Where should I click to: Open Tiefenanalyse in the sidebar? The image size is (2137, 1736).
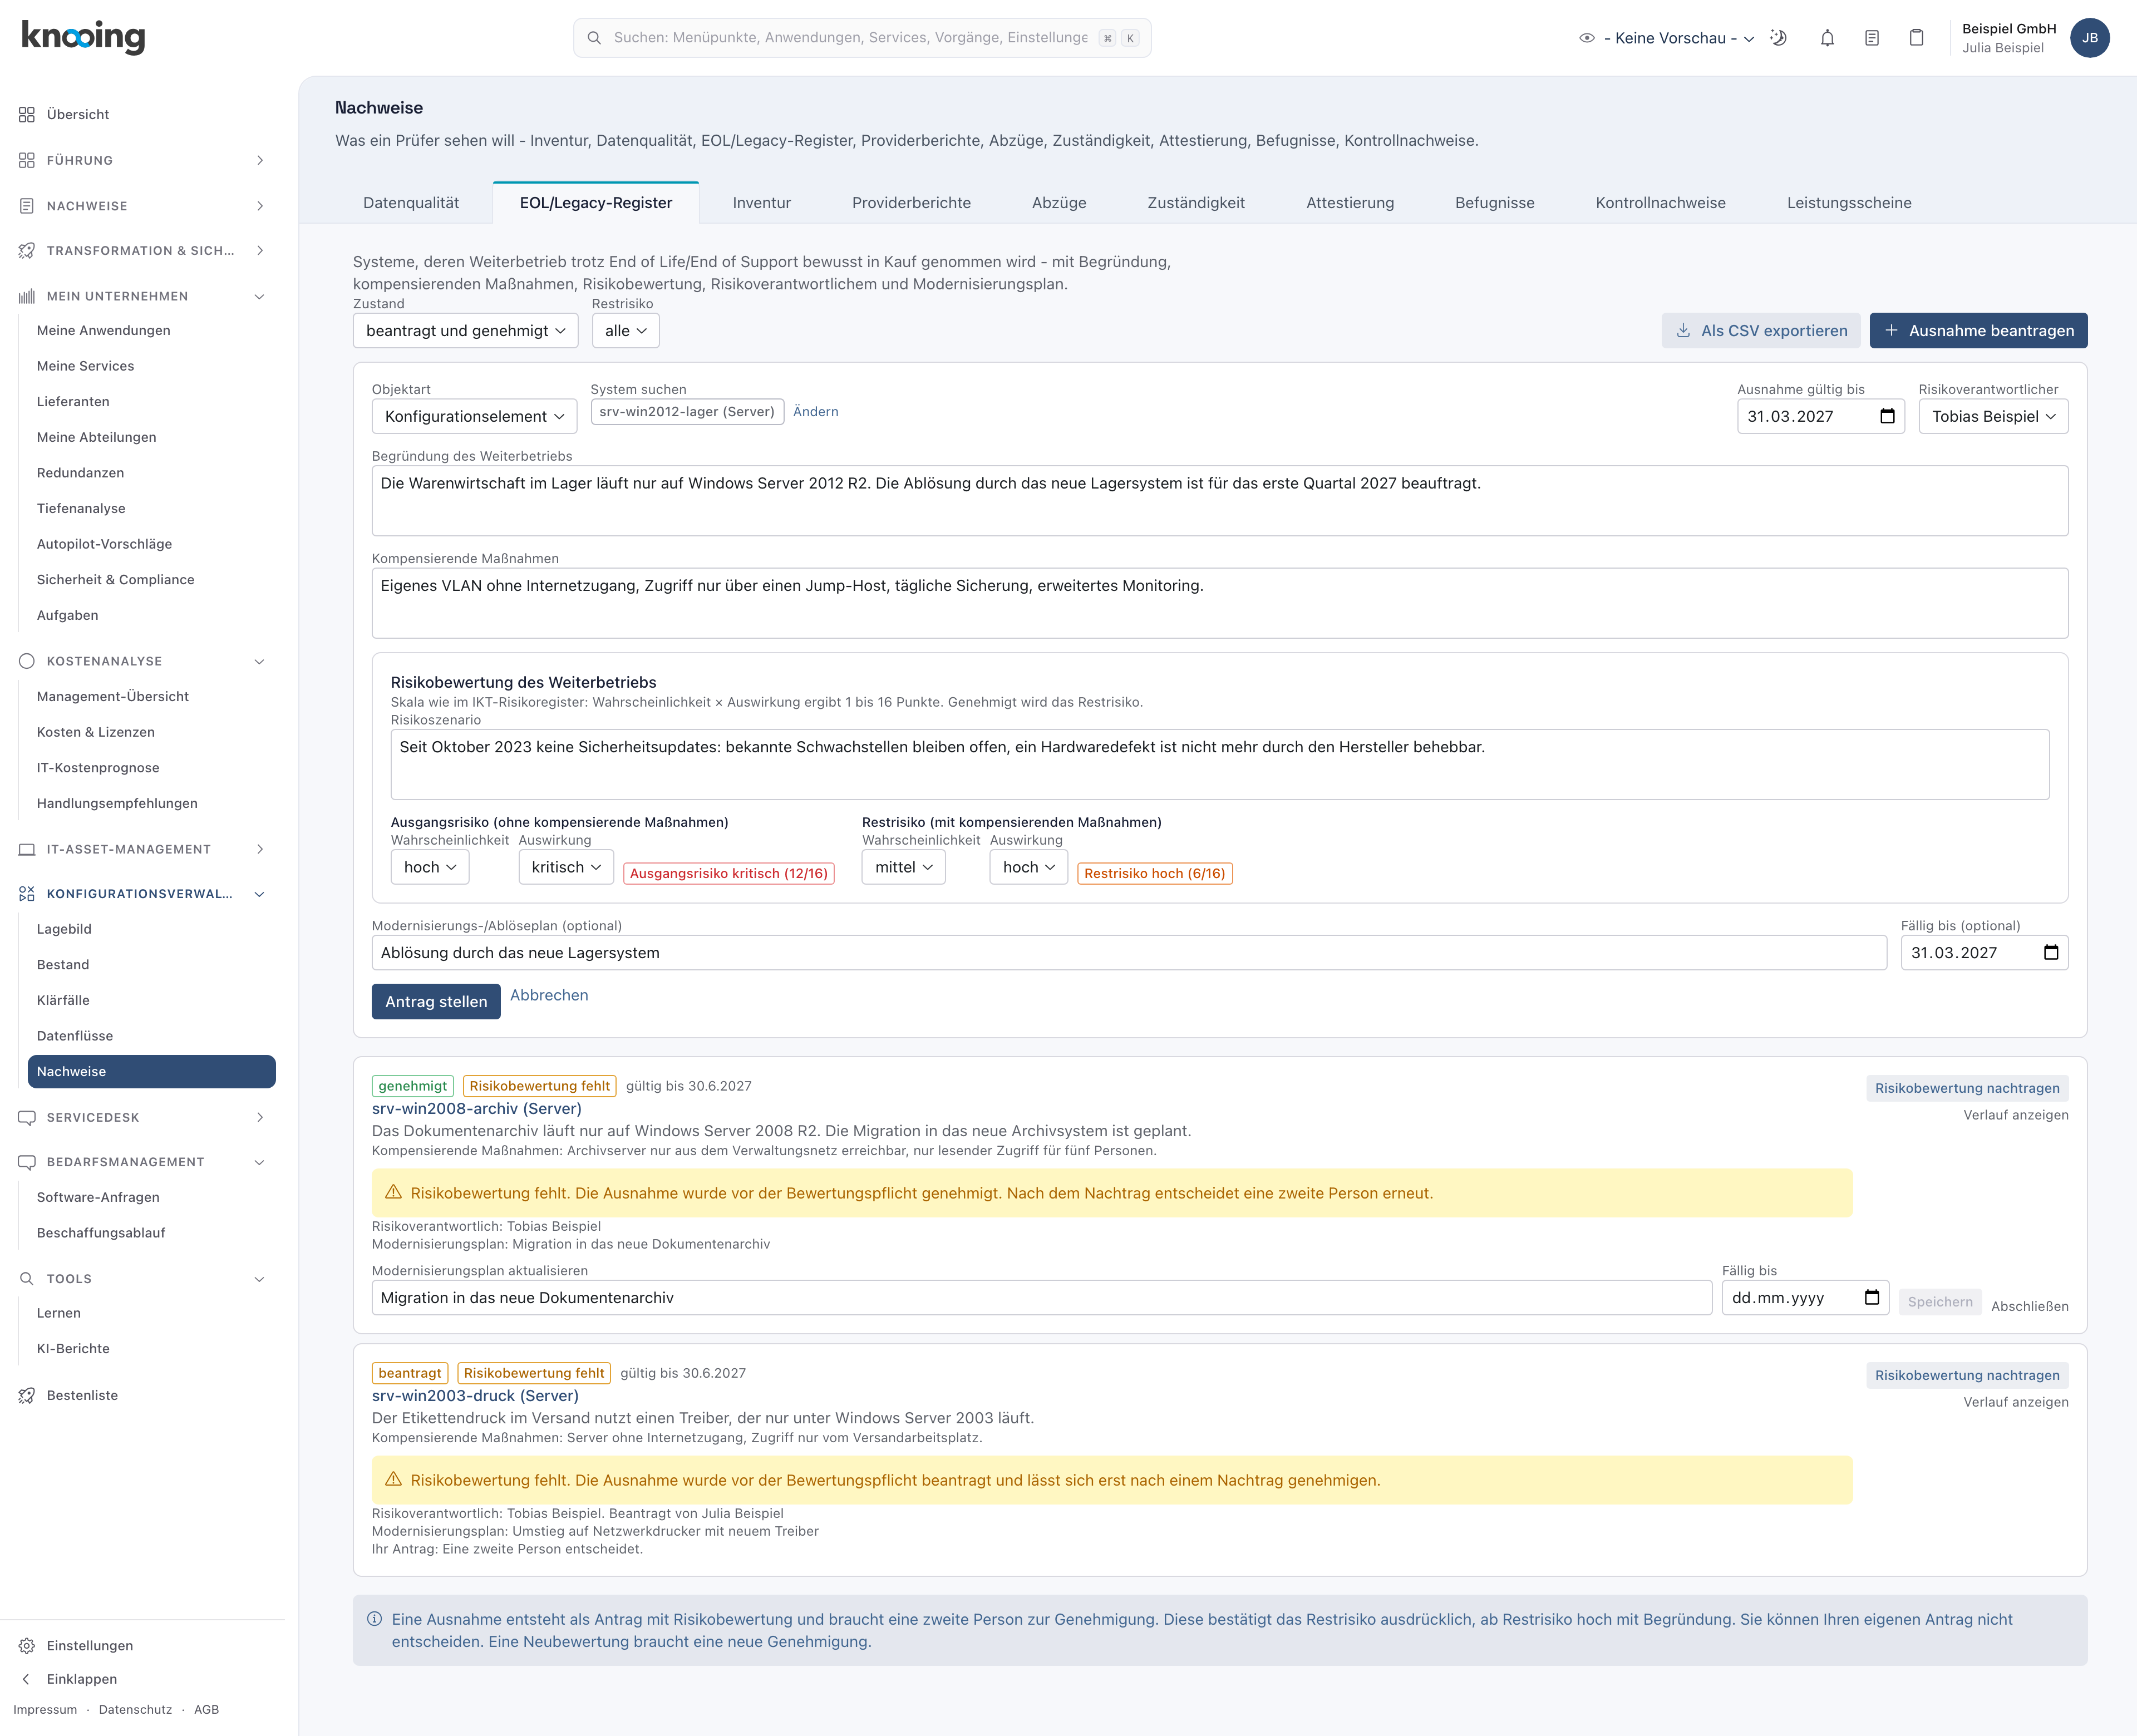(x=81, y=508)
